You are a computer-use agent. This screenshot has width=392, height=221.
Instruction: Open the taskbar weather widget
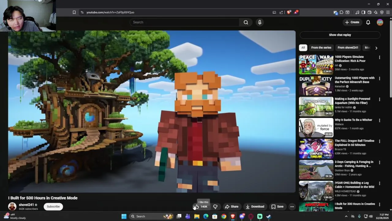coord(15,216)
